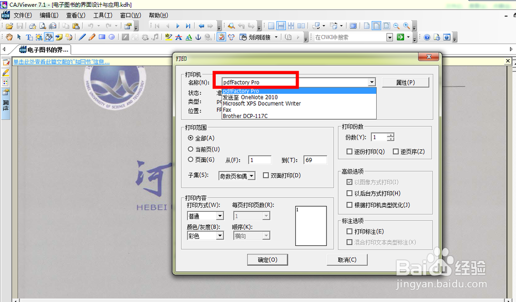516x302 pixels.
Task: Choose 发送至 OneNote 2010 from printer list
Action: pyautogui.click(x=299, y=97)
